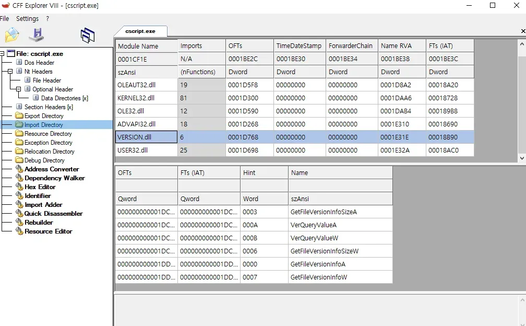Click the Identifier tool icon

19,196
